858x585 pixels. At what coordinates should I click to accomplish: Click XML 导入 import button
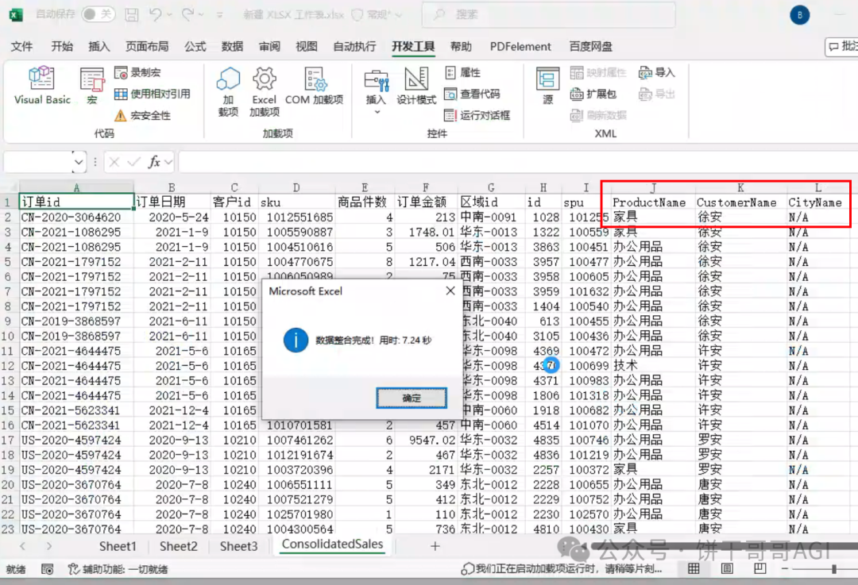[x=657, y=72]
